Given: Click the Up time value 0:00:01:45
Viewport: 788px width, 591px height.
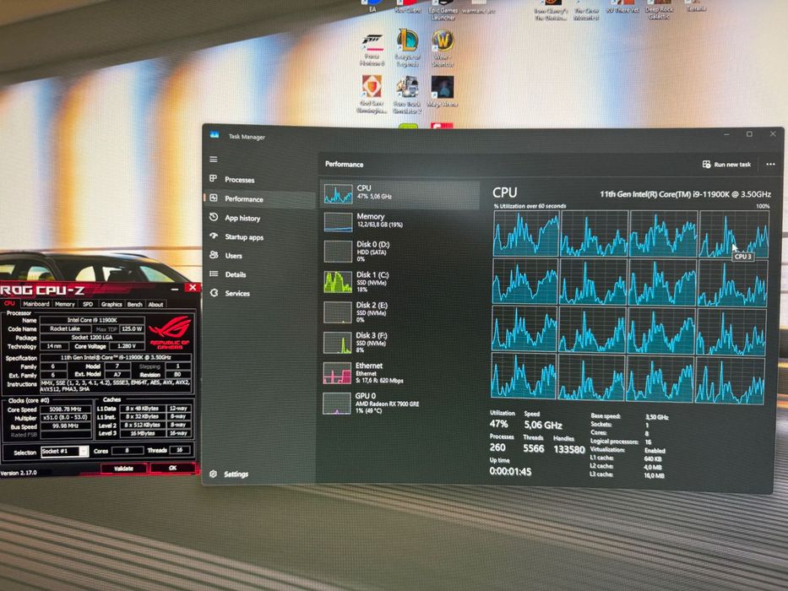Looking at the screenshot, I should [510, 471].
